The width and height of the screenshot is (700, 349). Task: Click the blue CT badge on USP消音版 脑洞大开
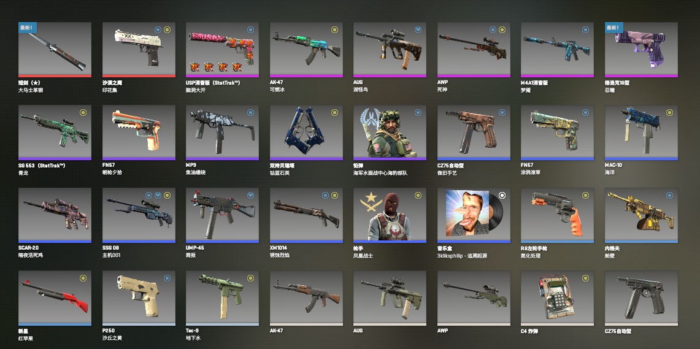click(250, 30)
